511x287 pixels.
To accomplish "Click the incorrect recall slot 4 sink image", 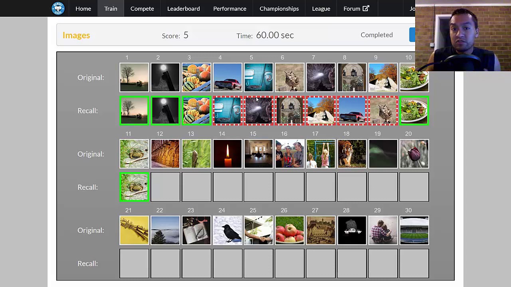I will [x=228, y=111].
